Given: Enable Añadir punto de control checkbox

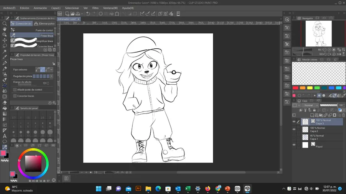Looking at the screenshot, I should point(15,90).
